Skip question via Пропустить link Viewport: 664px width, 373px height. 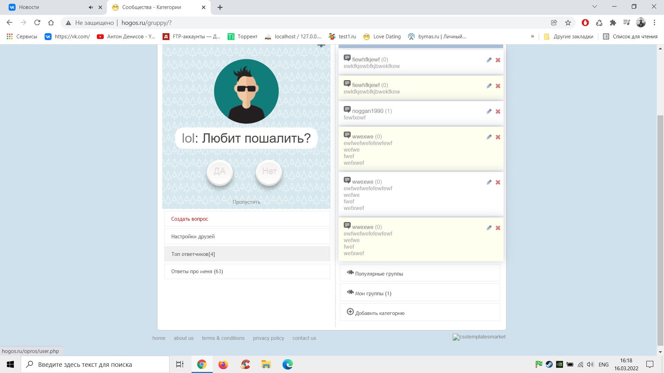click(x=246, y=202)
